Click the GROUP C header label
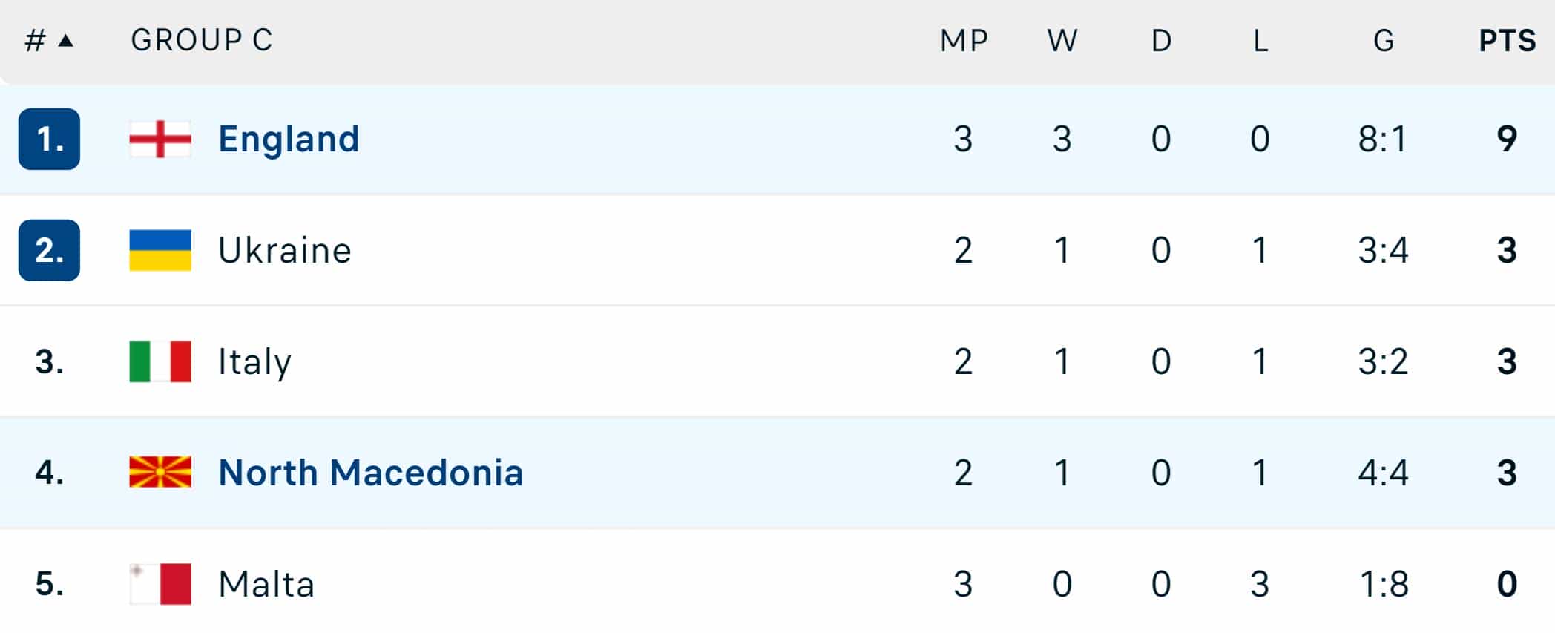1555x633 pixels. (x=202, y=41)
